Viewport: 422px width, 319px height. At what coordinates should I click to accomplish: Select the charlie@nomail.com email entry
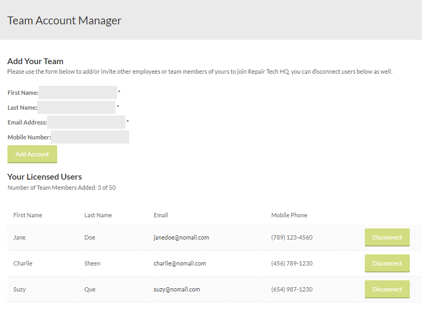click(x=180, y=263)
